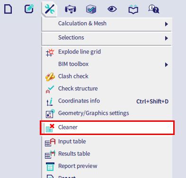Select the wrench and screwdriver Tools icon
186x178 pixels.
point(49,9)
